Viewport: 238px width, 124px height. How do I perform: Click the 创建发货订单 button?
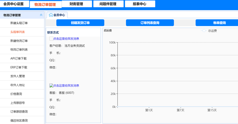tap(80, 23)
